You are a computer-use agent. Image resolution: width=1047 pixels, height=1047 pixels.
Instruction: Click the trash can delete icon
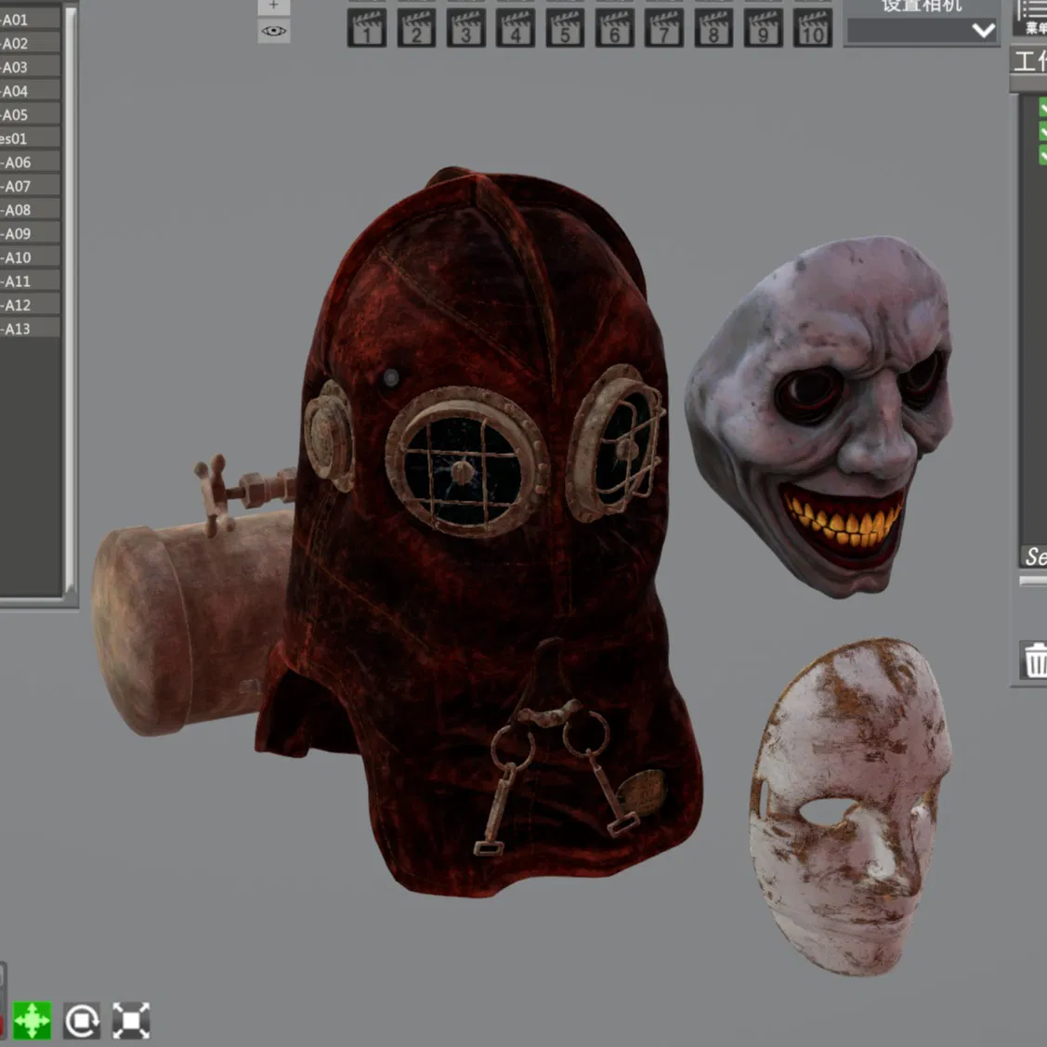point(1034,660)
